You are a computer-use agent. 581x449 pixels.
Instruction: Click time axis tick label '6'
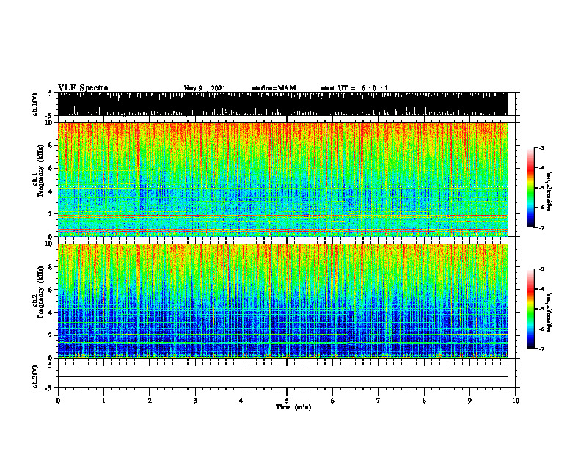click(x=333, y=401)
